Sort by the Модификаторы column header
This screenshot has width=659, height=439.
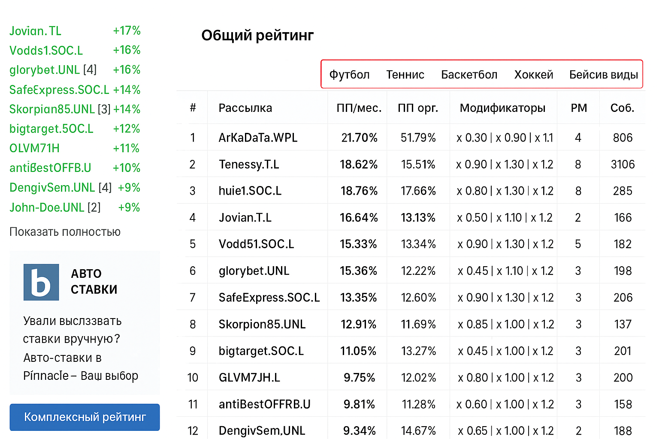click(x=502, y=108)
